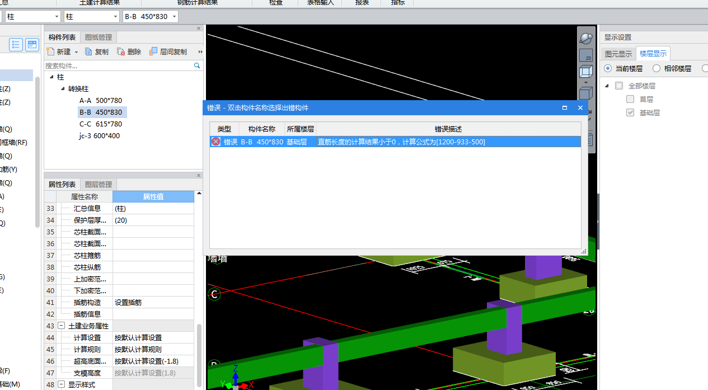This screenshot has height=390, width=708.
Task: Select component jc-3 600*400
Action: point(100,136)
